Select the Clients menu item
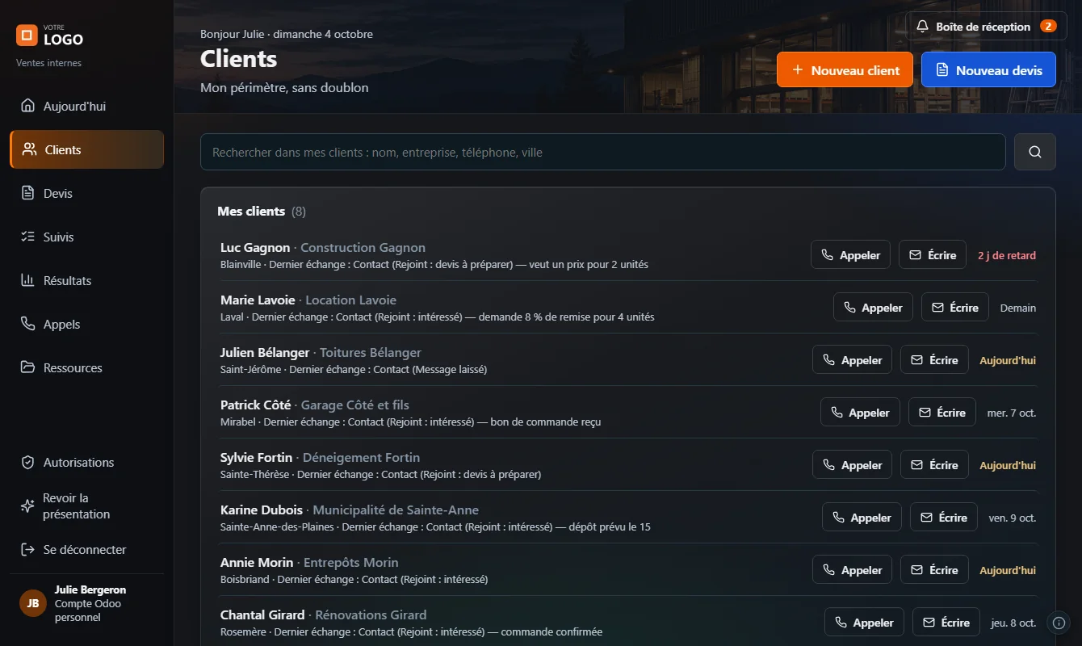 (87, 150)
